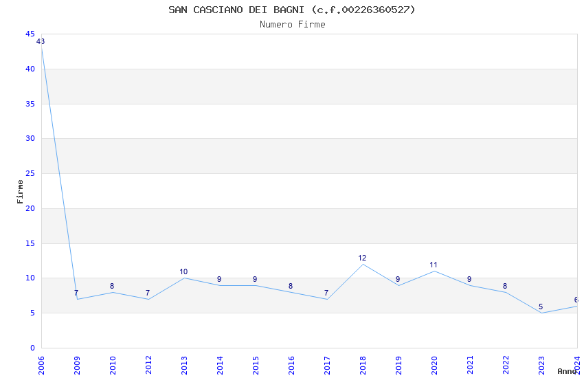Click the data value 9 for 2019

pos(398,279)
